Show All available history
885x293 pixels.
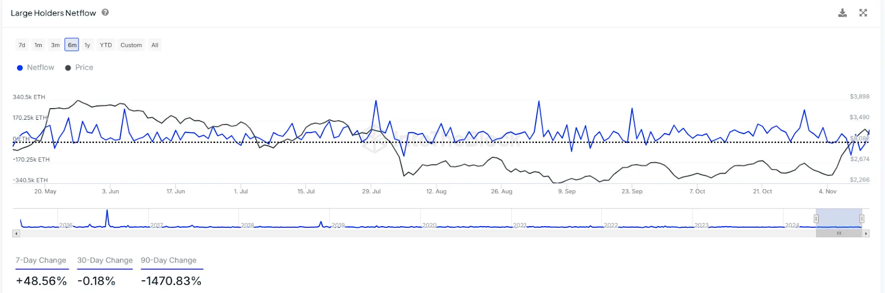155,45
